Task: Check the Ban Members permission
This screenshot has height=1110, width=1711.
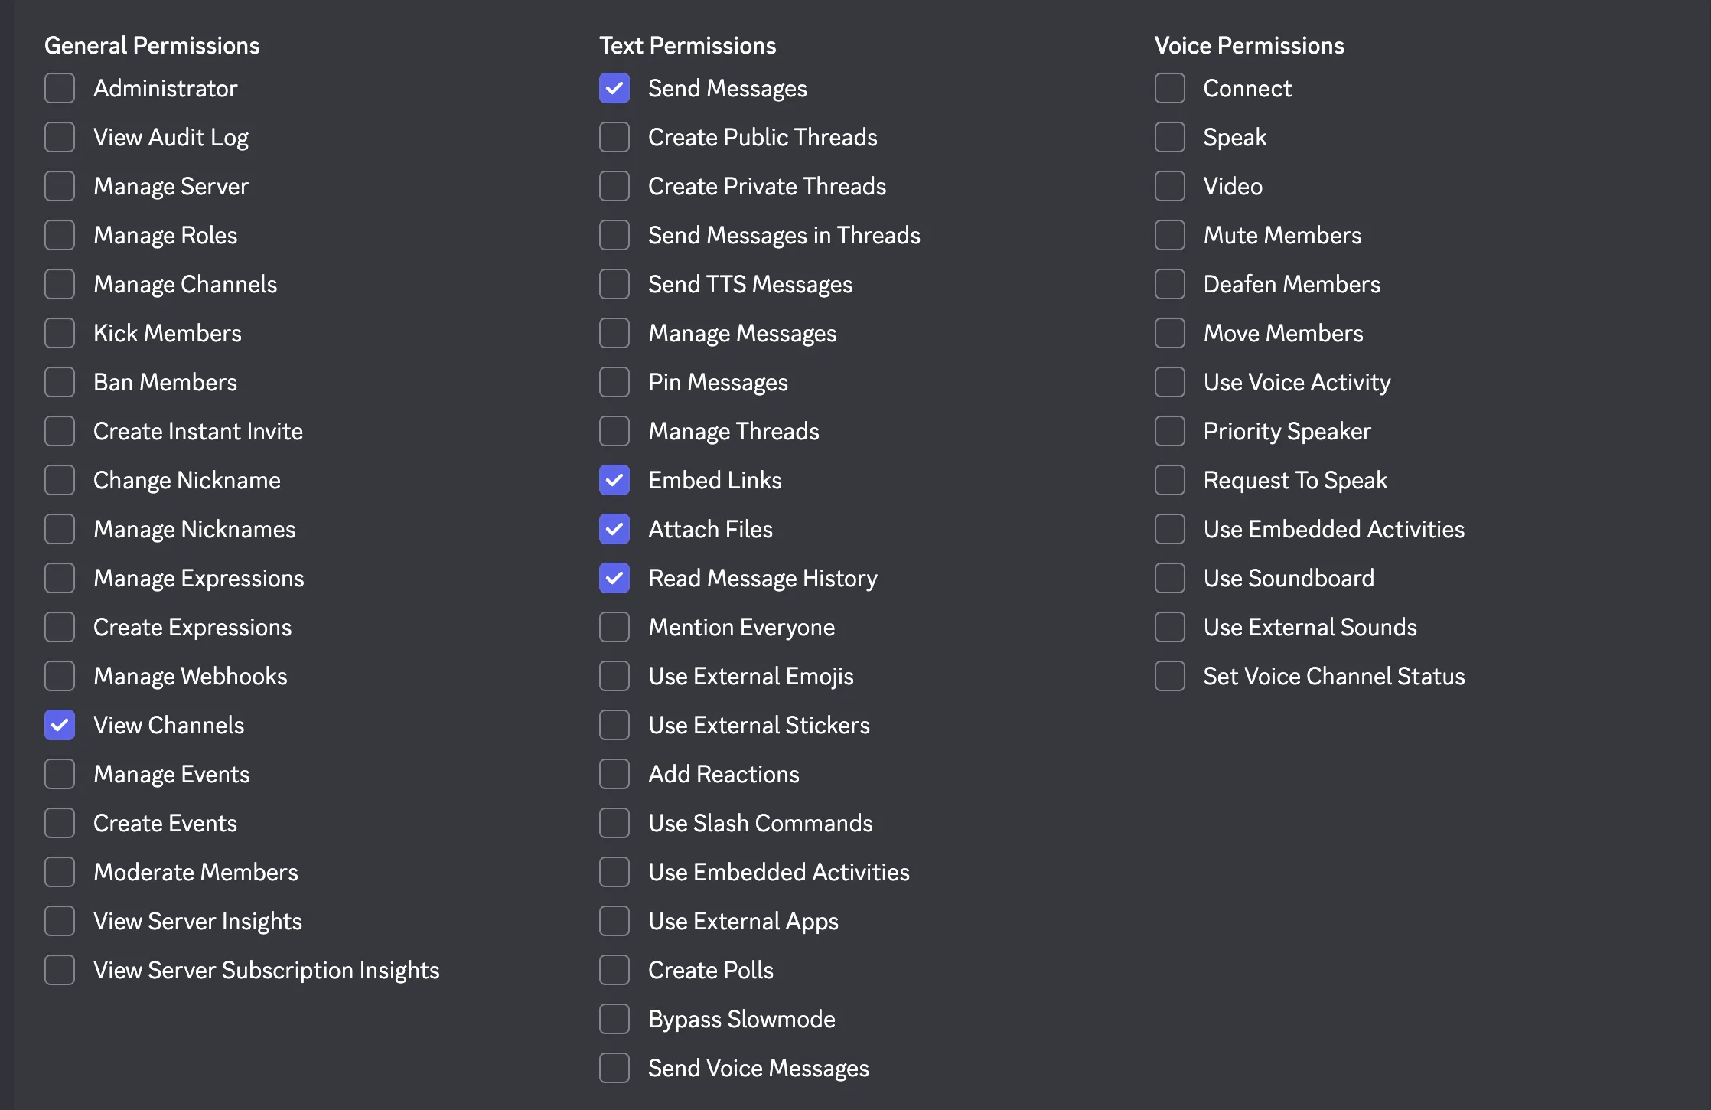Action: tap(60, 382)
